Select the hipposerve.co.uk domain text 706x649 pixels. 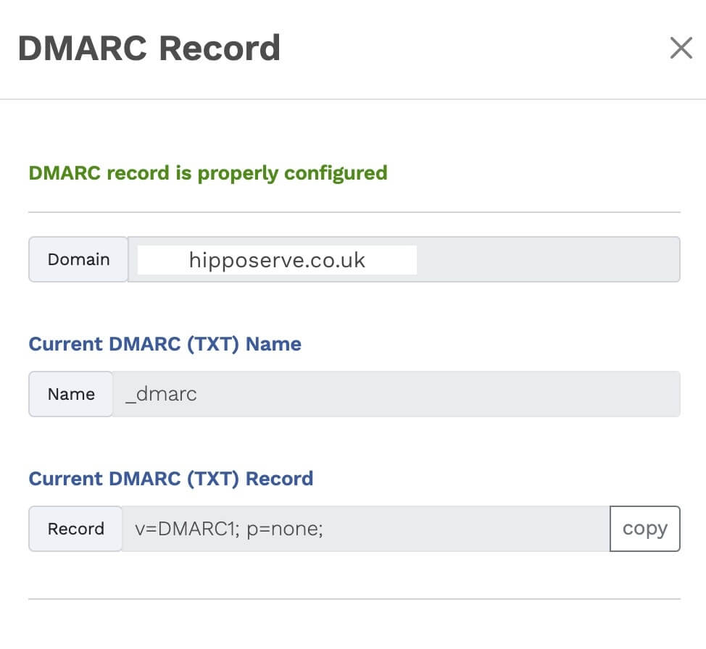point(277,260)
